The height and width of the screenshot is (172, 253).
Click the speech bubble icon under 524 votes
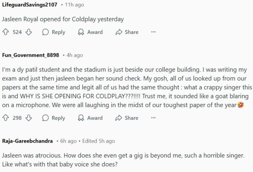(x=46, y=32)
